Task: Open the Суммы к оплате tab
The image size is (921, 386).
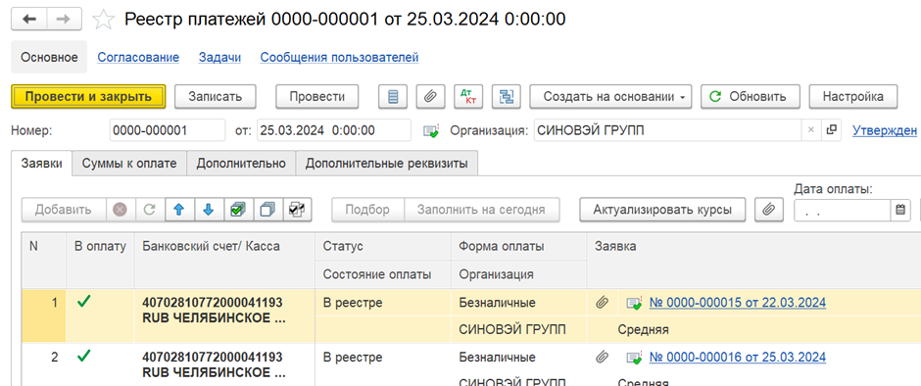Action: click(129, 164)
